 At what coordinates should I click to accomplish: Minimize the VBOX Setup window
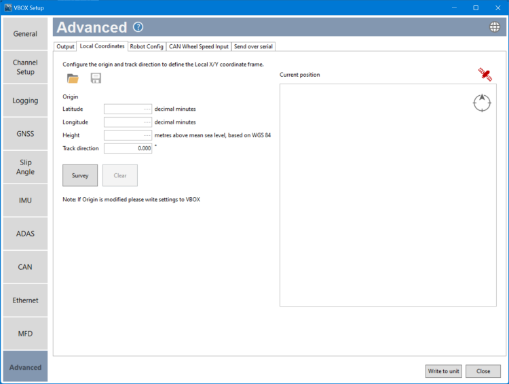tap(454, 7)
